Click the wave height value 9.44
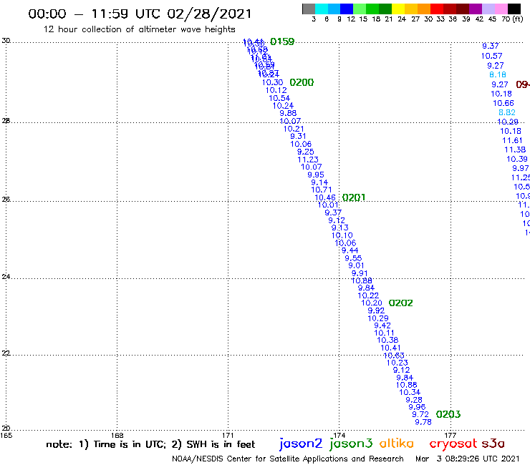 click(x=350, y=250)
